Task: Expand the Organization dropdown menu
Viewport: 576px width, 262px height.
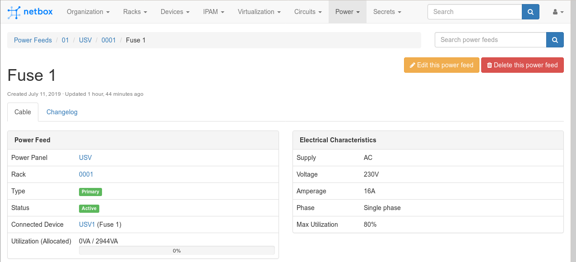Action: (x=88, y=12)
